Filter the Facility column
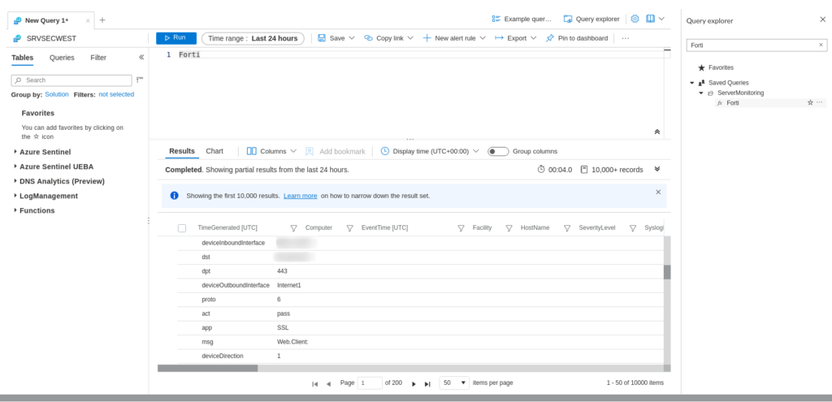832x402 pixels. click(509, 228)
